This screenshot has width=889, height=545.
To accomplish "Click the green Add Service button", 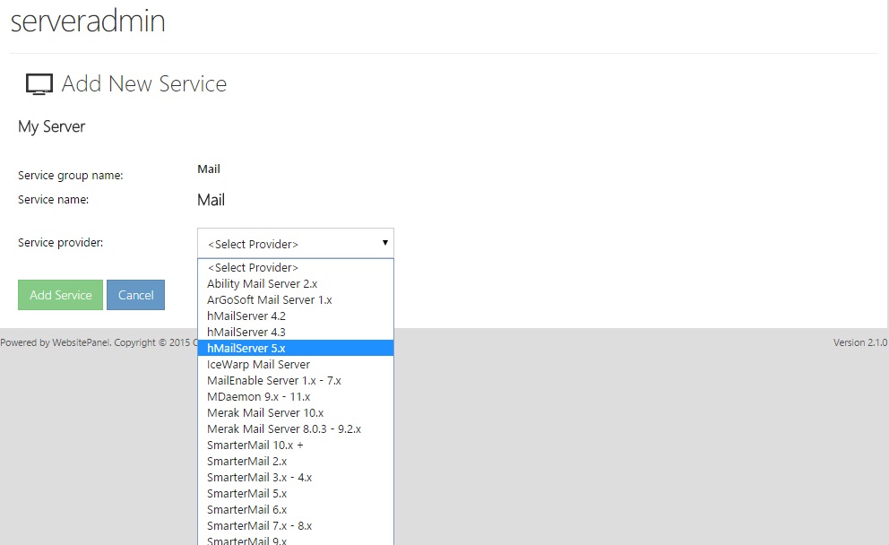I will point(61,295).
